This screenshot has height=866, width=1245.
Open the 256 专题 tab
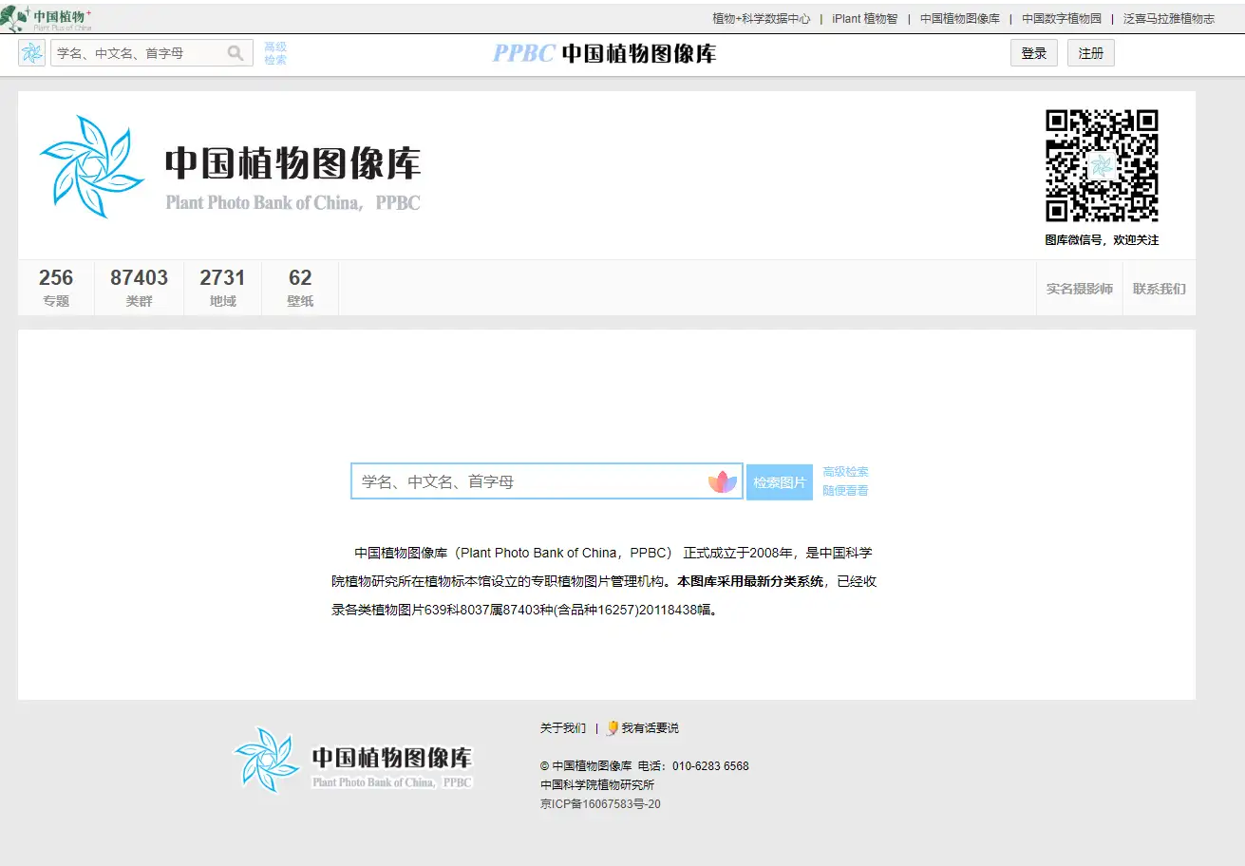coord(56,288)
